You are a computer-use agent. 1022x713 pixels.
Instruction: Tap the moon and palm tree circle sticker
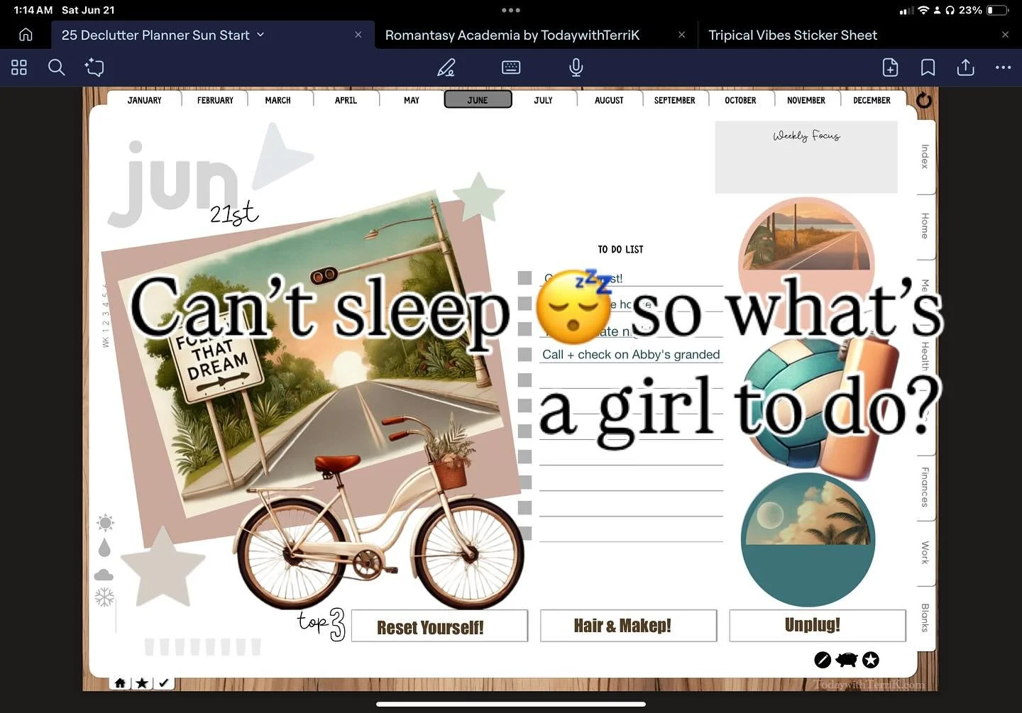coord(808,540)
